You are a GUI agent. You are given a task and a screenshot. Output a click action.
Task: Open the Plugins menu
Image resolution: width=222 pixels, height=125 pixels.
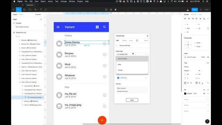pyautogui.click(x=80, y=1)
